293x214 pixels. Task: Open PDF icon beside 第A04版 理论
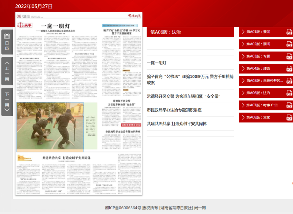pos(289,69)
